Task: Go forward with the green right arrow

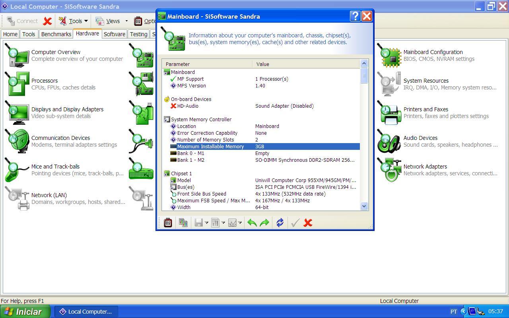Action: pos(264,223)
